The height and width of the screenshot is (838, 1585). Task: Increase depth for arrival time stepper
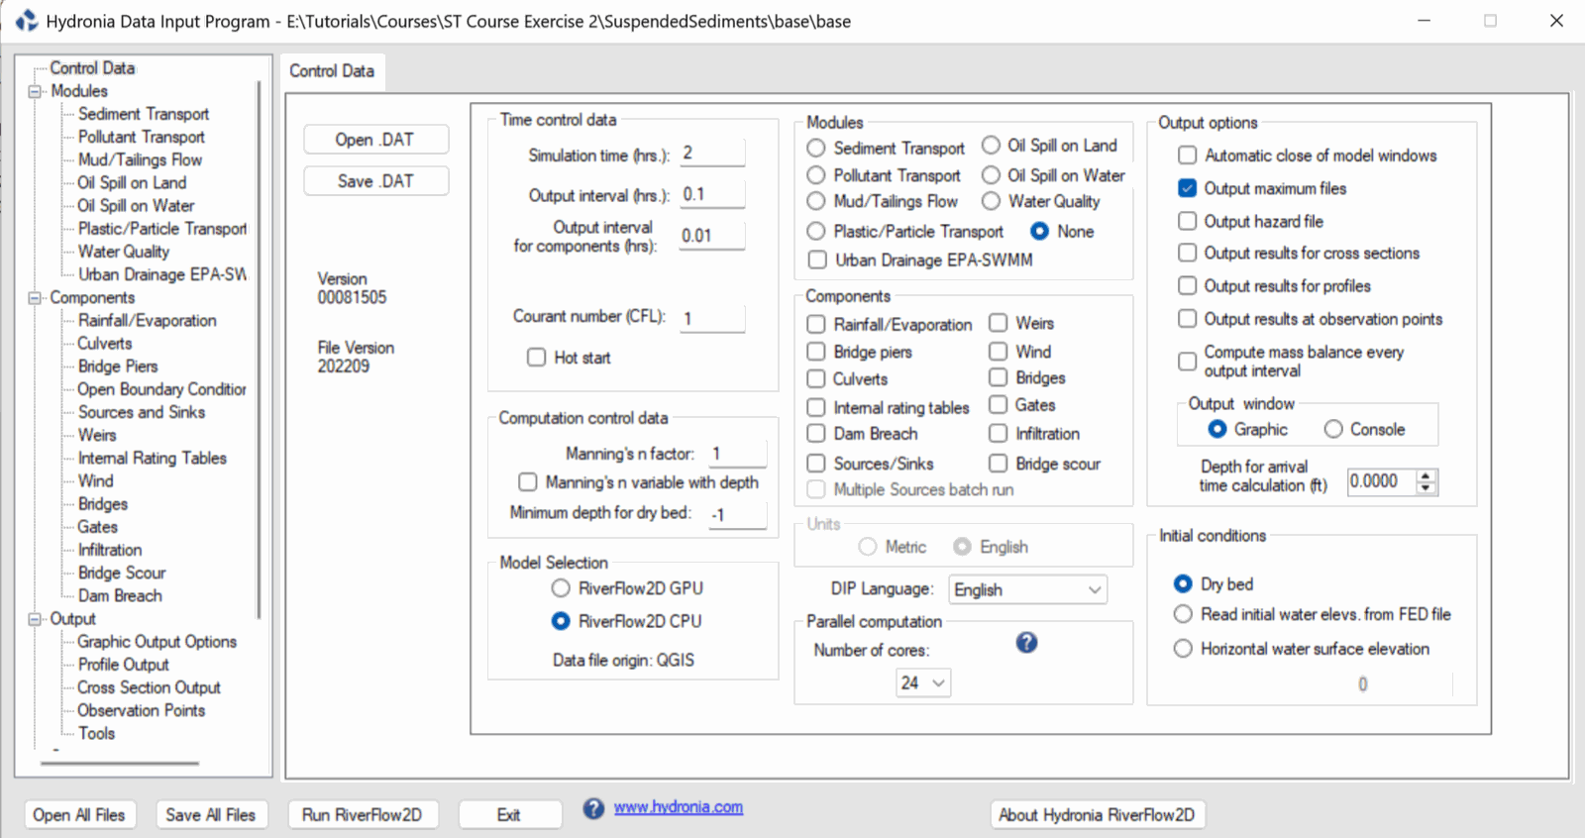(1426, 476)
